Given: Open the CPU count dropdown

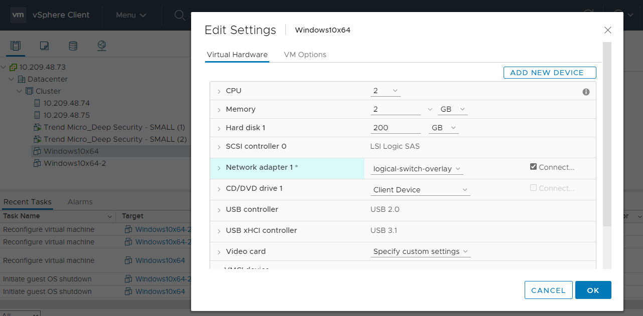Looking at the screenshot, I should [x=385, y=91].
